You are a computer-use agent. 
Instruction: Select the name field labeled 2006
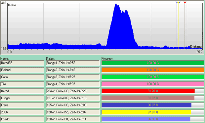click(x=22, y=112)
